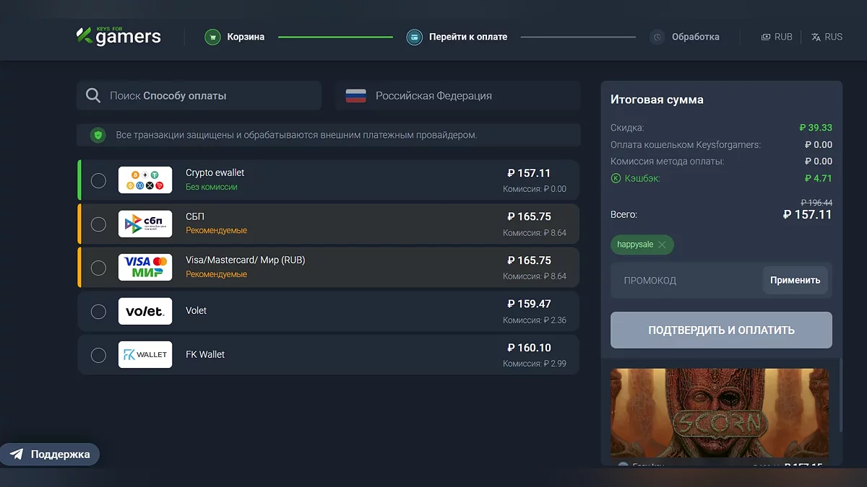Image resolution: width=867 pixels, height=487 pixels.
Task: Click the payment card step icon
Action: (x=414, y=37)
